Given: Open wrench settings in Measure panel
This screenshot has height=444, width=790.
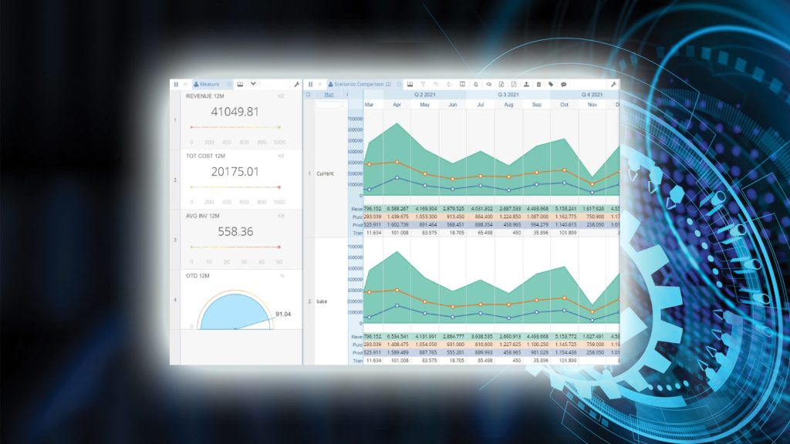Looking at the screenshot, I should pyautogui.click(x=297, y=84).
